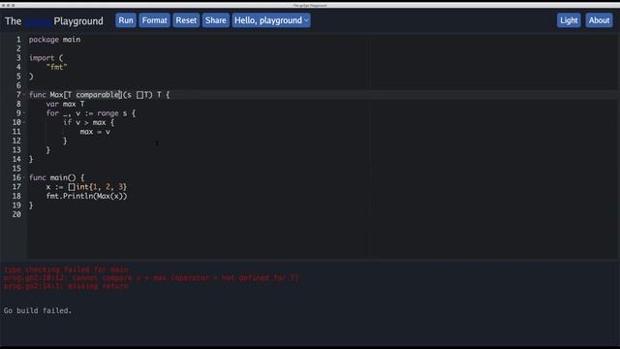
Task: Click 'if v > max {' line
Action: [x=88, y=123]
